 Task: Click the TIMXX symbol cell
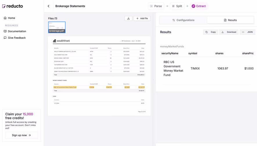(195, 68)
